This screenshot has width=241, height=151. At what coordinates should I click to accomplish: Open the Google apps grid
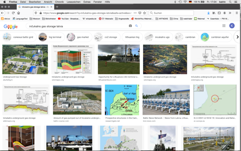tap(224, 26)
